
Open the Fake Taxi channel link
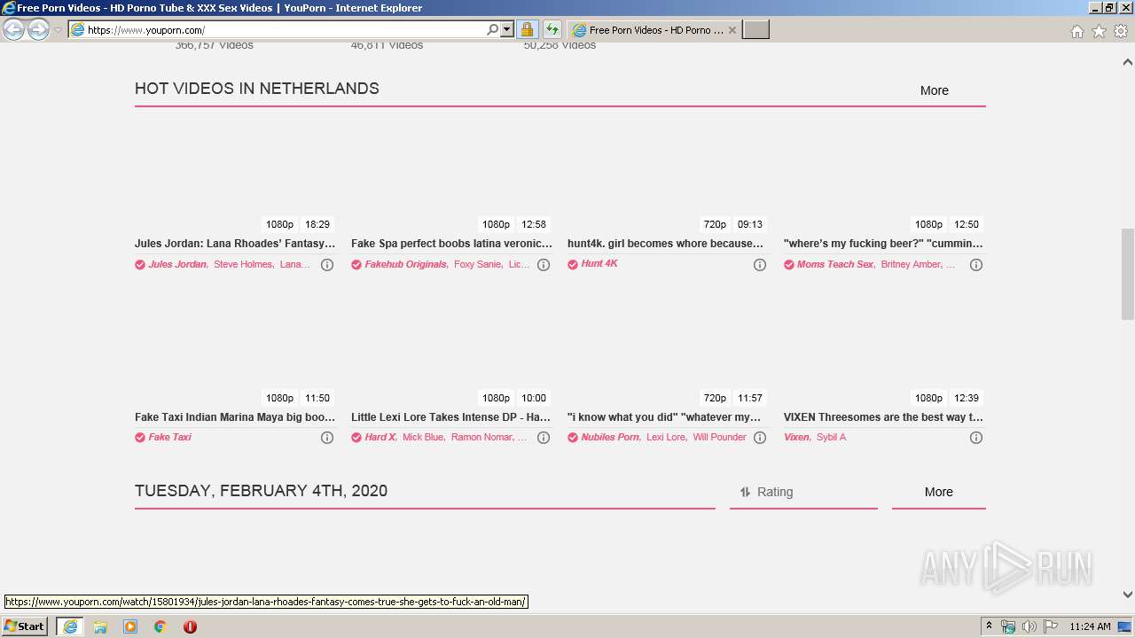pyautogui.click(x=169, y=437)
